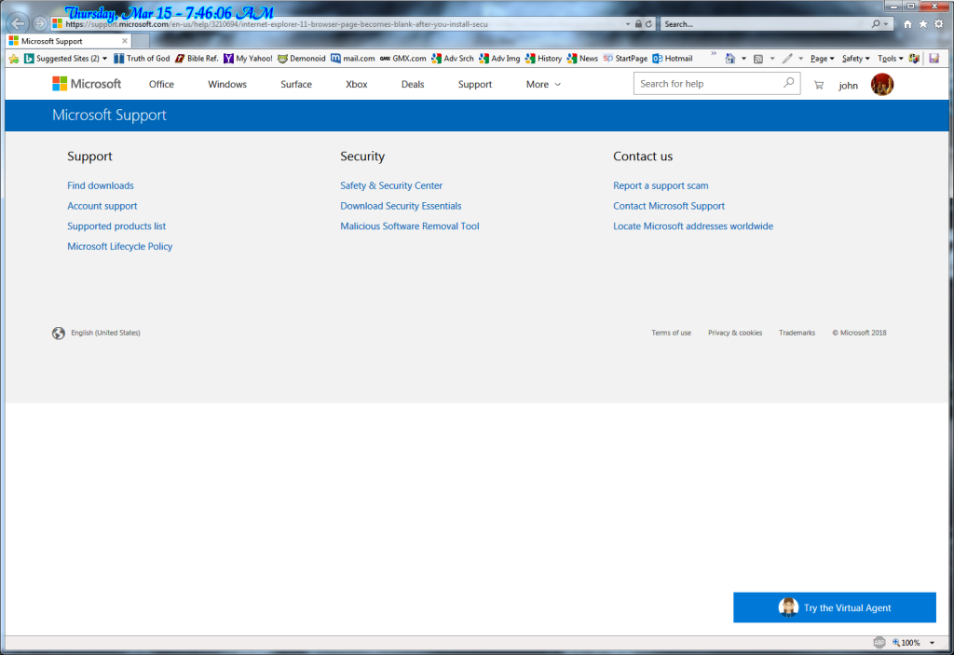Open the My Yahoo! favorite
The height and width of the screenshot is (655, 954).
point(248,59)
